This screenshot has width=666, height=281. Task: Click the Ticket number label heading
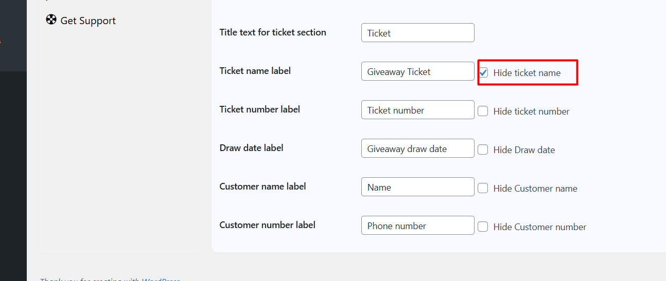259,109
